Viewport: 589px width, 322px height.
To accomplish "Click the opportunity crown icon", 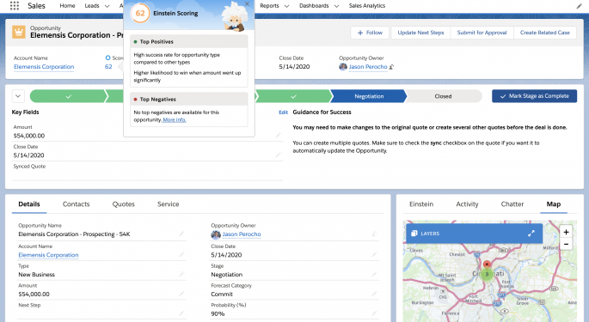I will click(19, 32).
